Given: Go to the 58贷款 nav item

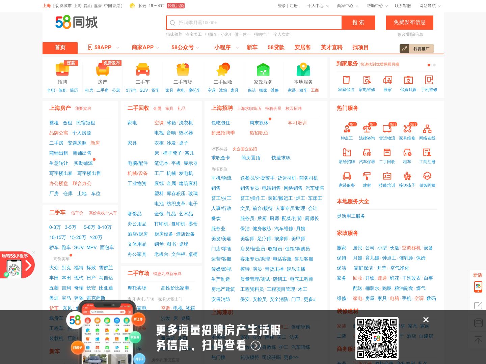Looking at the screenshot, I should coord(276,48).
